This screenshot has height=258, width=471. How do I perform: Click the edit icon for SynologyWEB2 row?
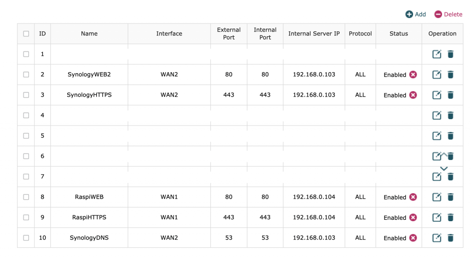click(x=437, y=75)
